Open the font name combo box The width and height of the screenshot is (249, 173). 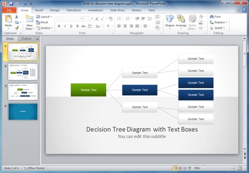coord(70,19)
